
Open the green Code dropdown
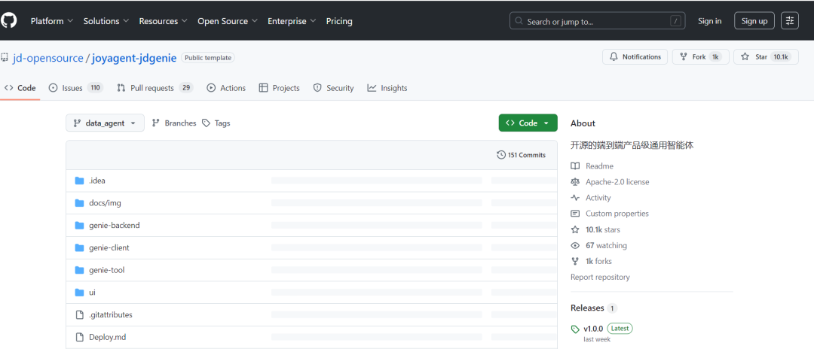pyautogui.click(x=528, y=123)
